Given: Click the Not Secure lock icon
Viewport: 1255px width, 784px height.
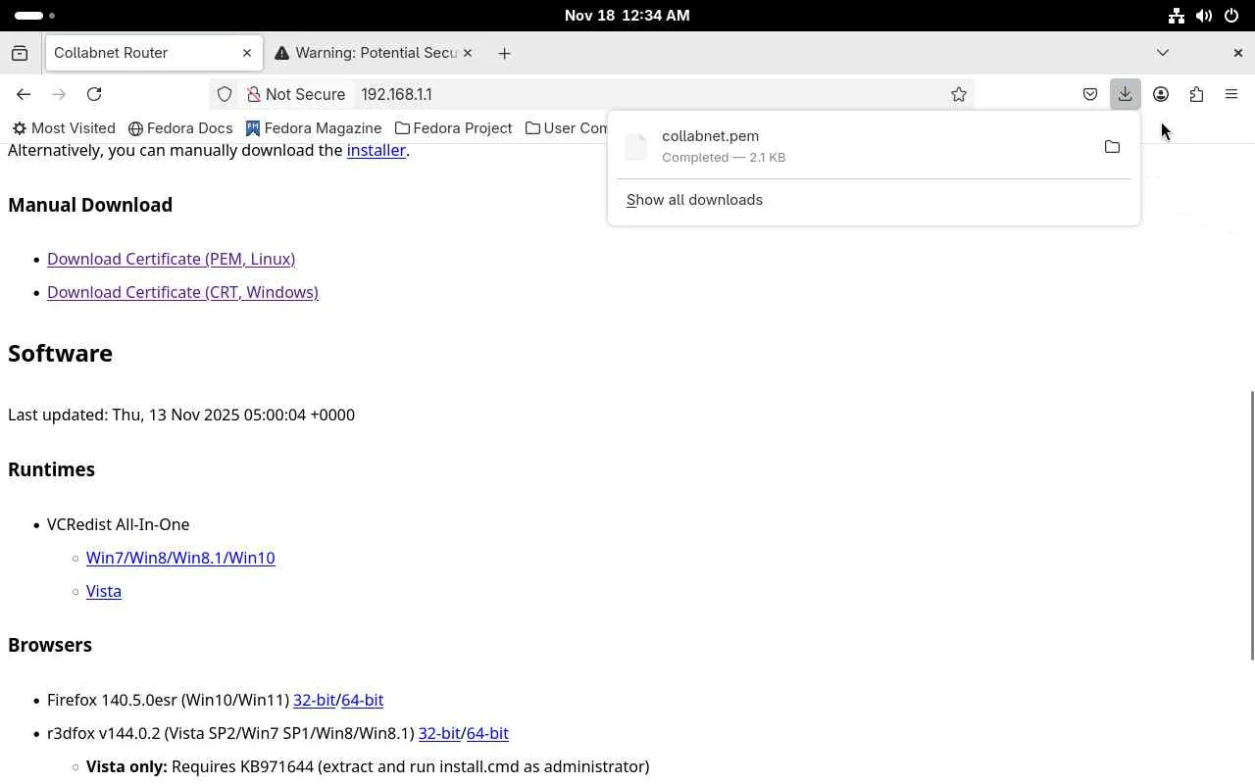Looking at the screenshot, I should pos(254,94).
